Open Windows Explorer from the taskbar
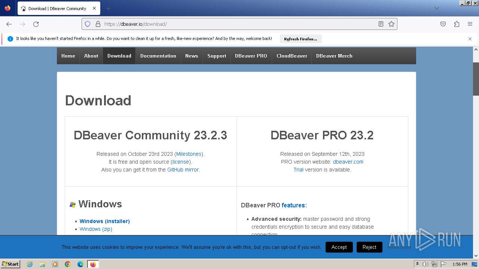 42,264
